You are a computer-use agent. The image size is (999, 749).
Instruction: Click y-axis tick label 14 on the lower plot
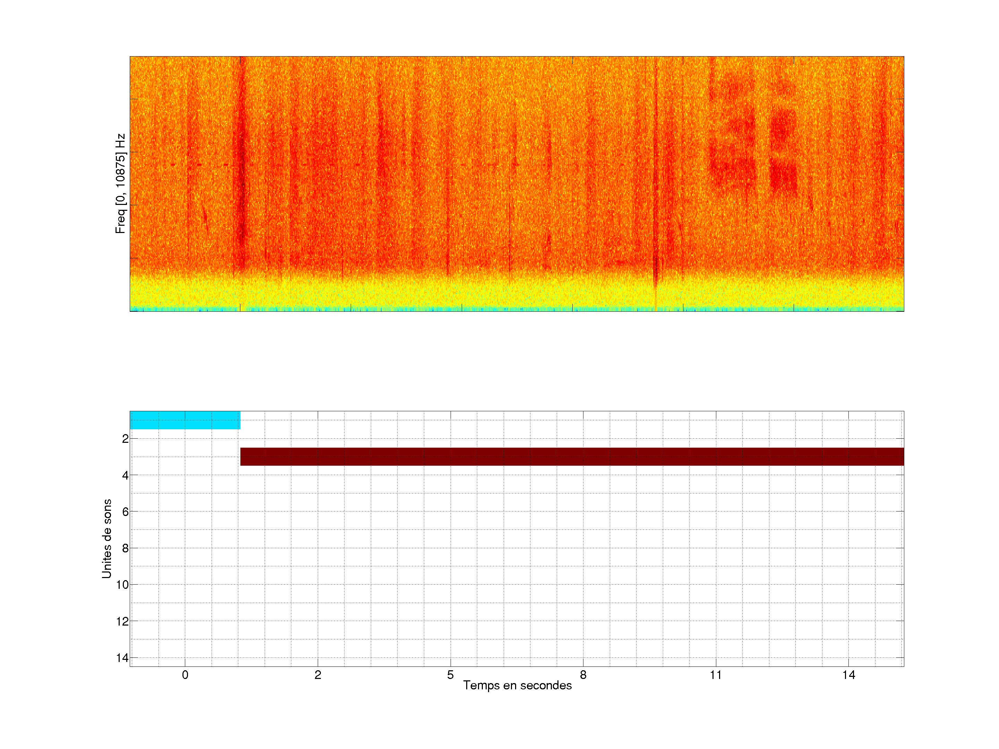[x=122, y=658]
